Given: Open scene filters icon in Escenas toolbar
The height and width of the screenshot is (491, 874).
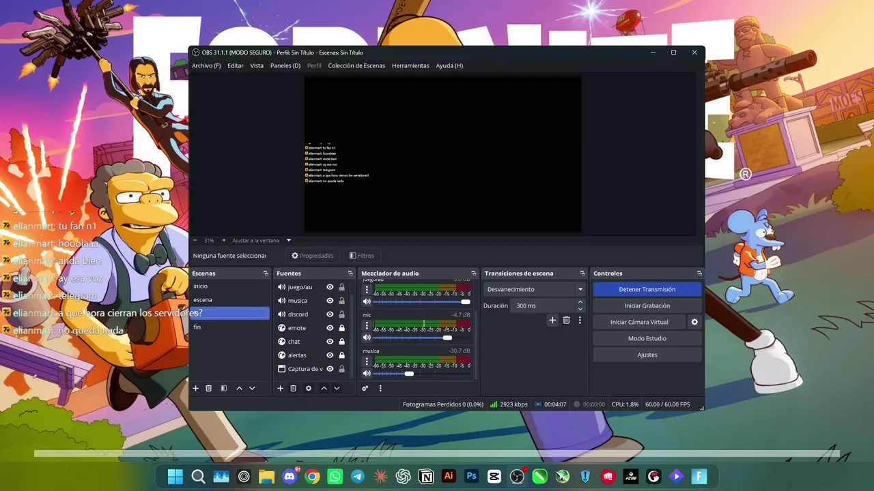Looking at the screenshot, I should [x=224, y=388].
